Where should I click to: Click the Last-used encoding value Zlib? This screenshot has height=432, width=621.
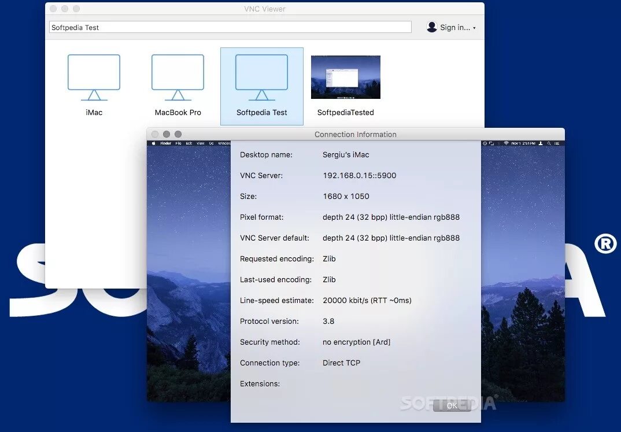pos(329,279)
